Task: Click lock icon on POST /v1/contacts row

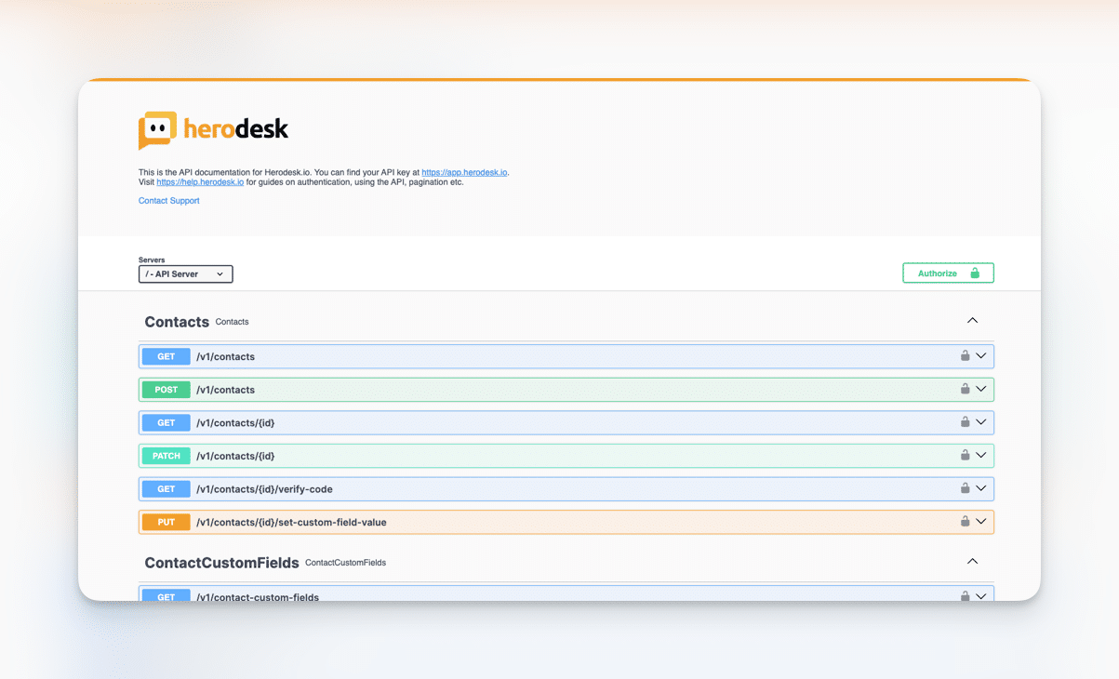Action: coord(965,389)
